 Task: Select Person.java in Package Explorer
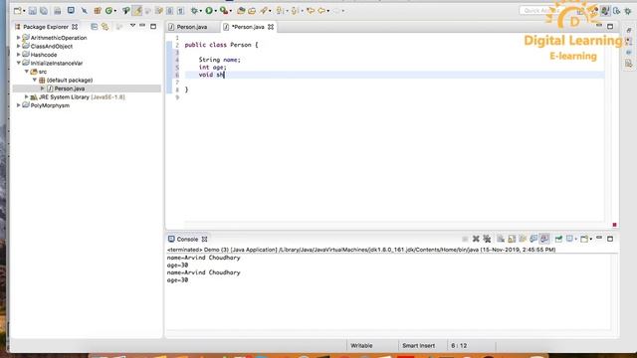pyautogui.click(x=70, y=89)
